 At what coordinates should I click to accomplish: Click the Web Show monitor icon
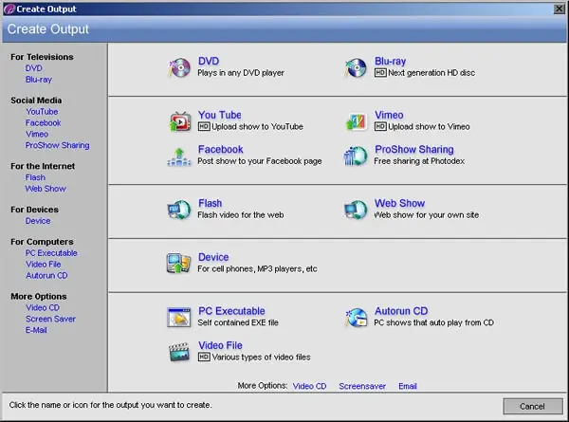click(356, 210)
